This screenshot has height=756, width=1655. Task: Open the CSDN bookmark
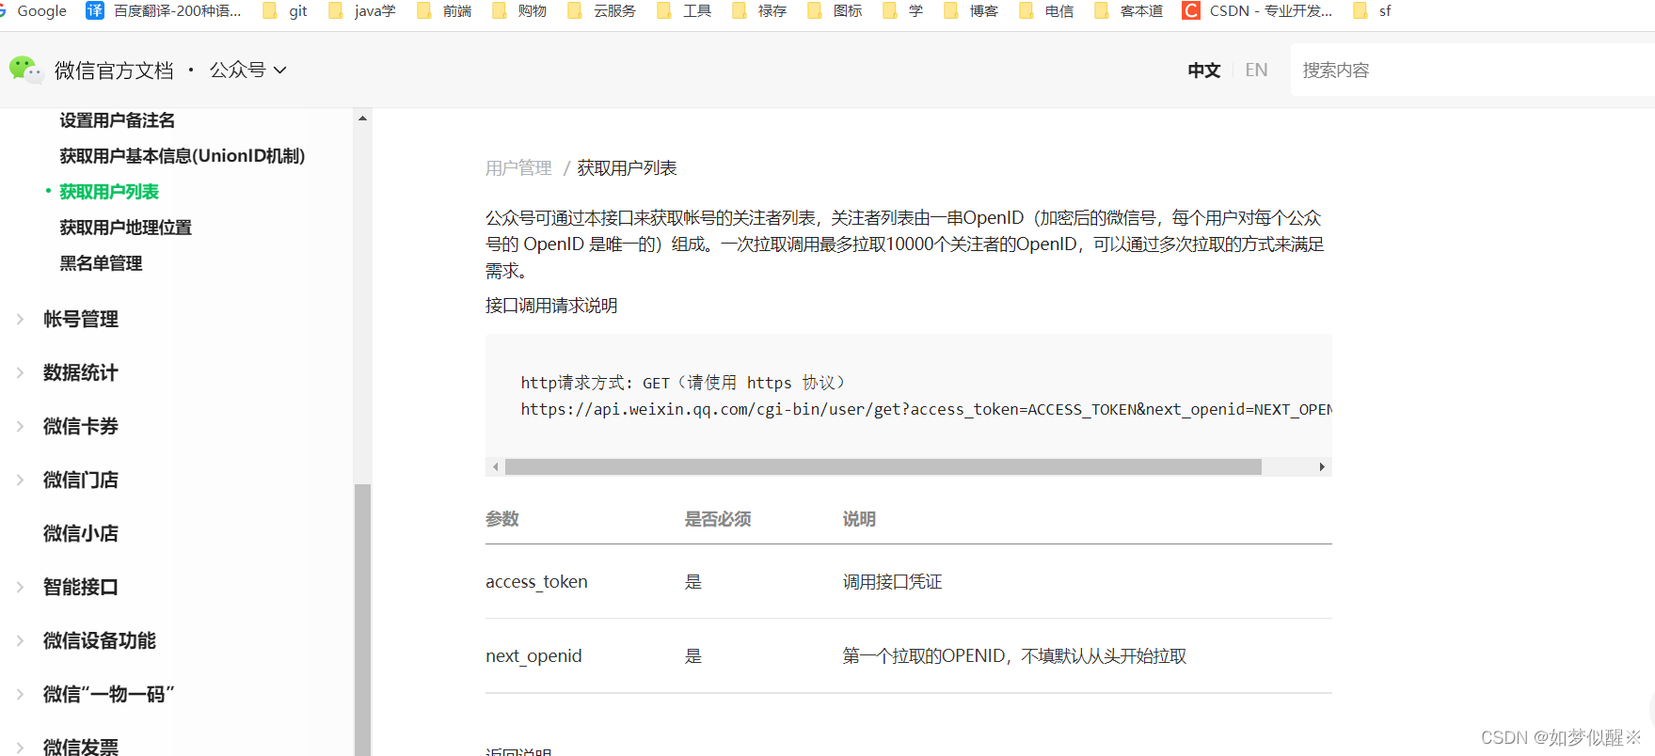[x=1258, y=10]
